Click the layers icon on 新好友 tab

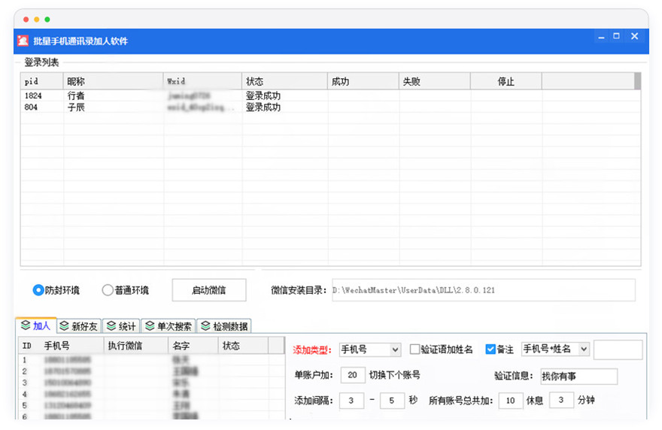pyautogui.click(x=64, y=326)
